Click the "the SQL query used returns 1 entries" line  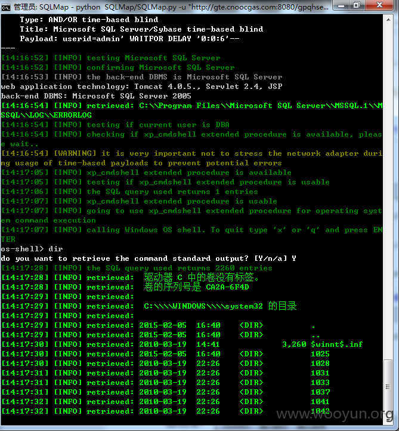(129, 191)
